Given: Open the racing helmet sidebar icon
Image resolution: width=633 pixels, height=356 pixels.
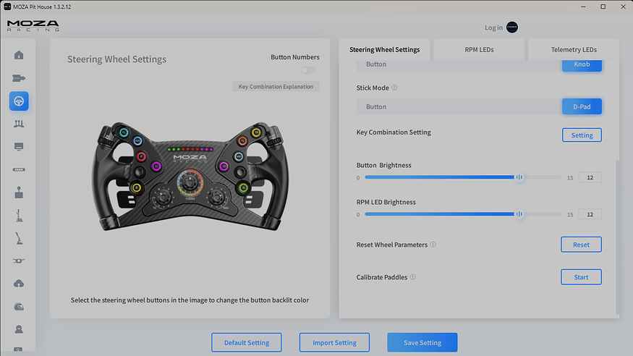Looking at the screenshot, I should click(19, 307).
